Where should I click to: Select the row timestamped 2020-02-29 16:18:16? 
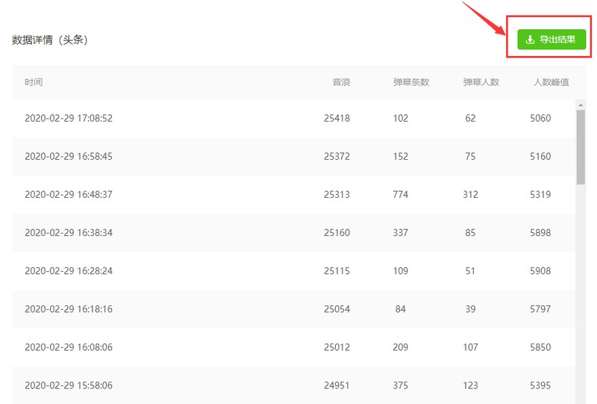click(x=293, y=308)
